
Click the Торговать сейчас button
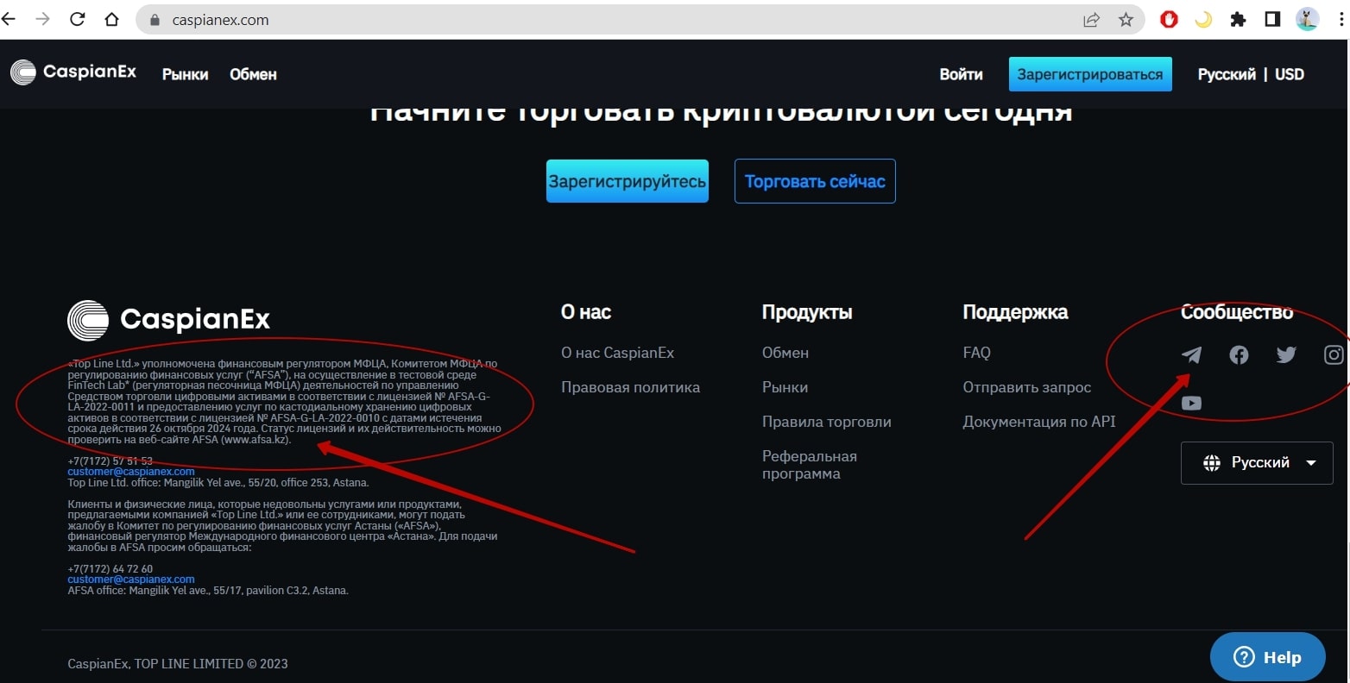[815, 181]
